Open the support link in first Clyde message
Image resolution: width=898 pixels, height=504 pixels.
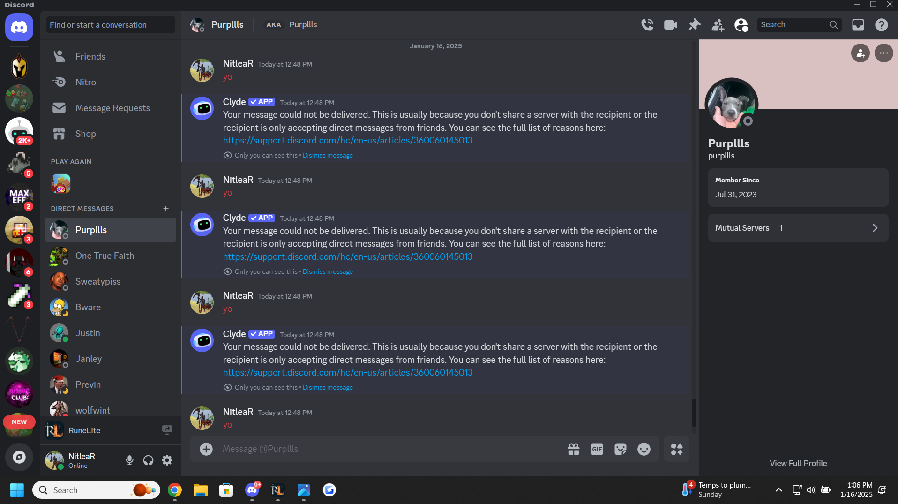[x=348, y=141]
